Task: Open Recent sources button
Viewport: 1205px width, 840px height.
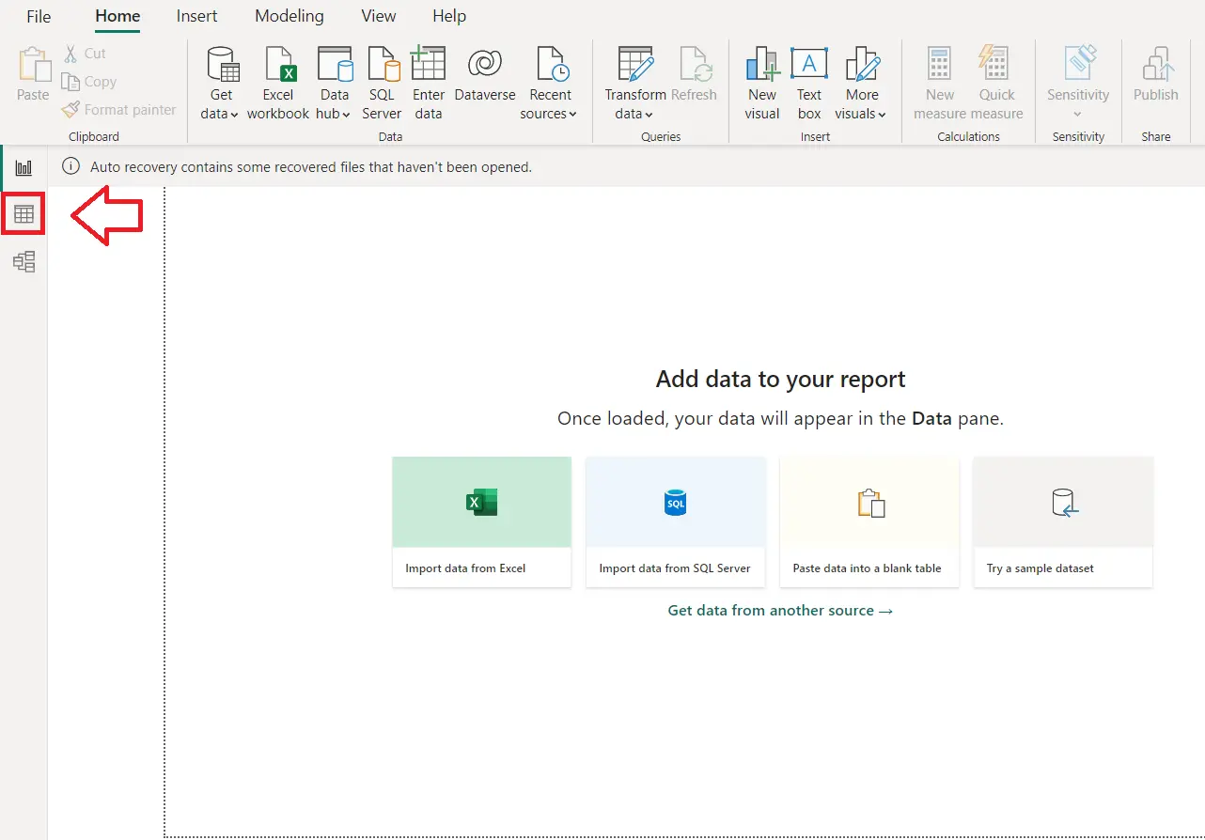Action: click(x=550, y=83)
